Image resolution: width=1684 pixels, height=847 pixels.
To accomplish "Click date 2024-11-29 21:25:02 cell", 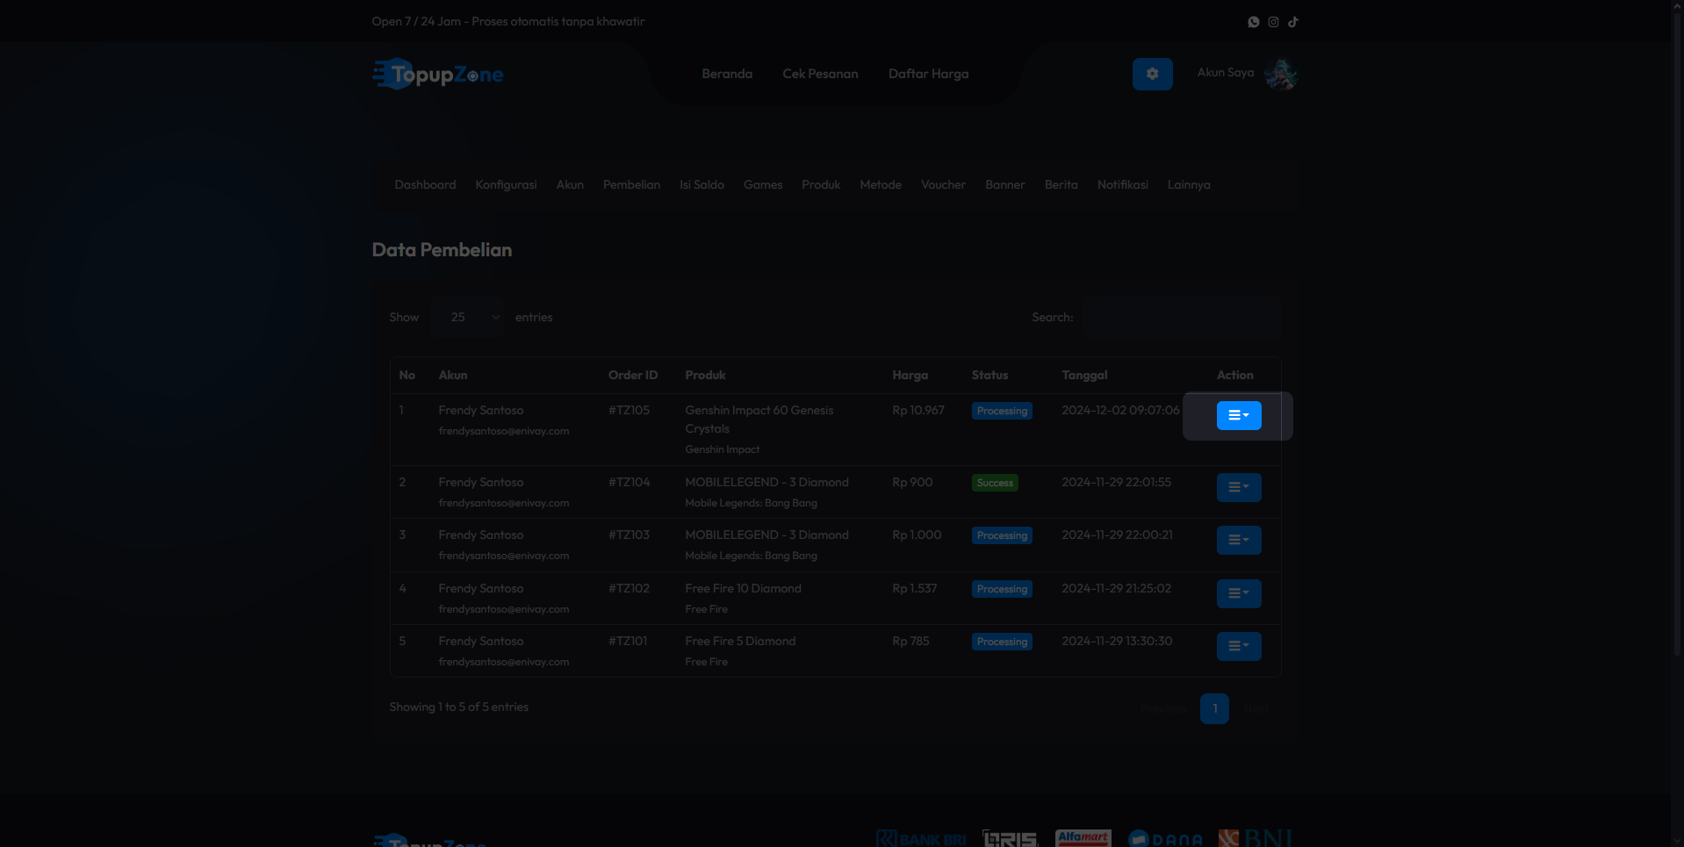I will [x=1116, y=588].
